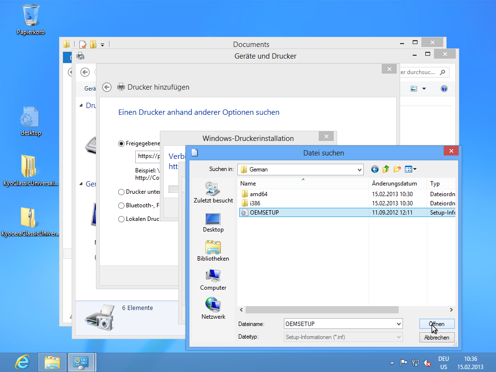
Task: Select the Freigegebenen Drucker radio option
Action: pos(121,143)
